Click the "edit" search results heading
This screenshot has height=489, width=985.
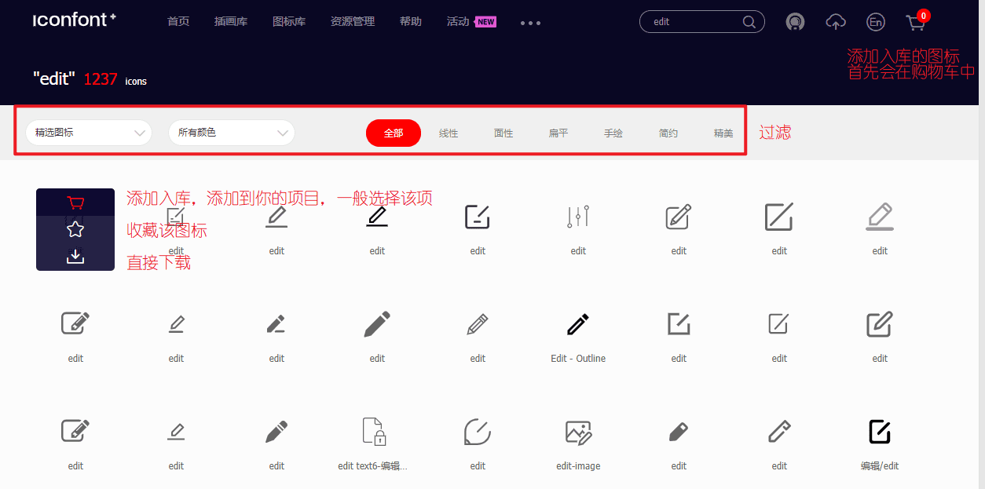click(x=54, y=78)
